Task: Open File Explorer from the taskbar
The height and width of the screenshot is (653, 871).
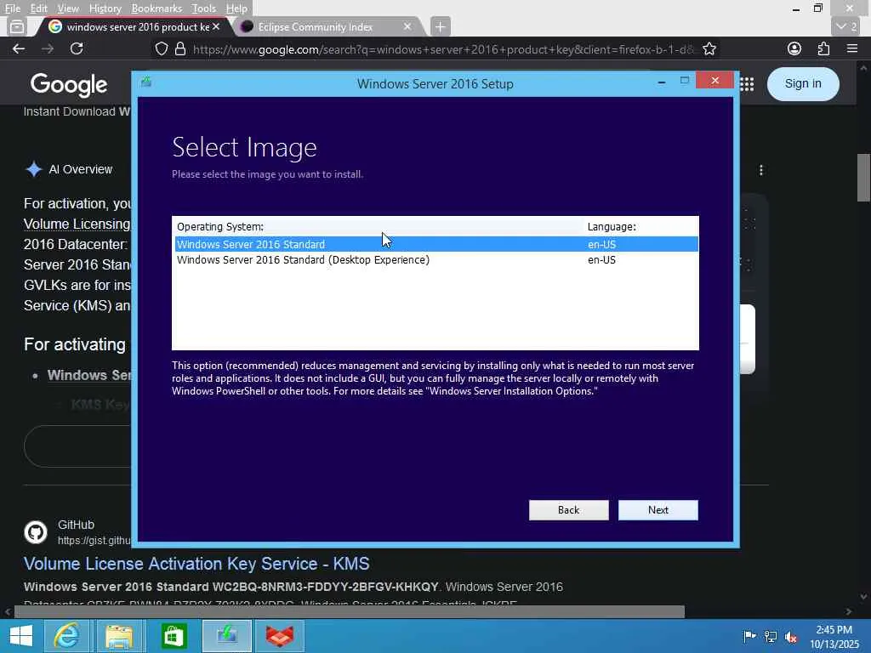Action: click(x=119, y=636)
